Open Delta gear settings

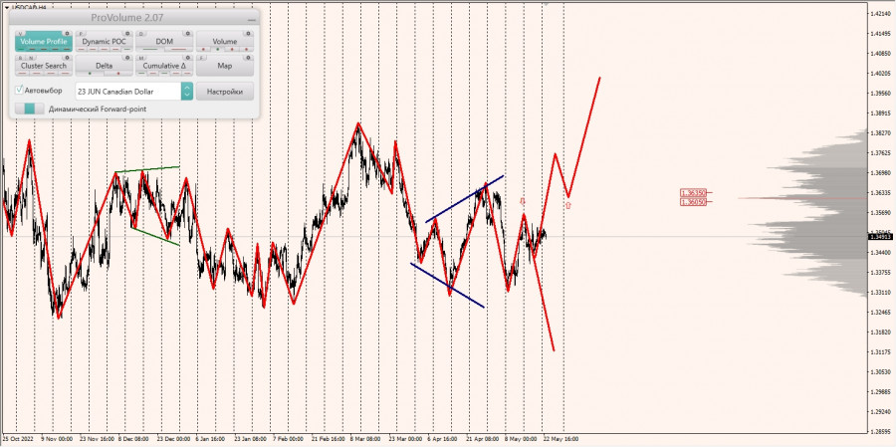click(x=127, y=58)
